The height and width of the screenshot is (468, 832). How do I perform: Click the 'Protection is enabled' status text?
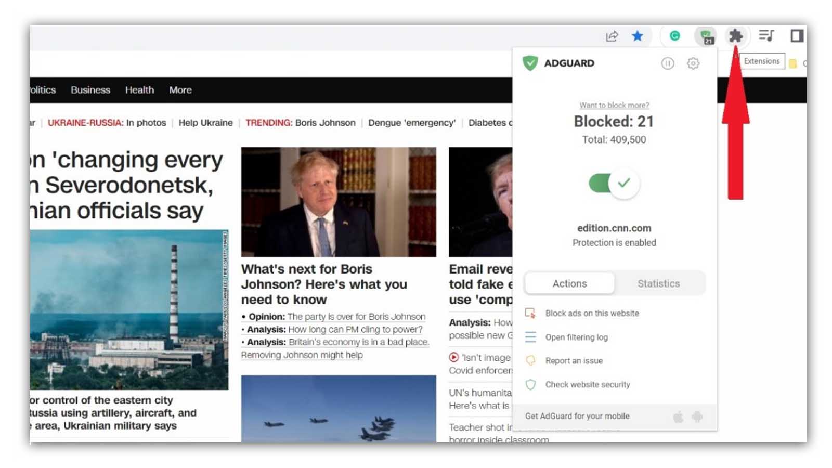[614, 242]
